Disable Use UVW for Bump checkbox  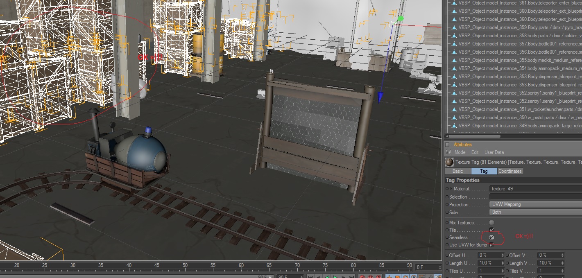(x=491, y=245)
